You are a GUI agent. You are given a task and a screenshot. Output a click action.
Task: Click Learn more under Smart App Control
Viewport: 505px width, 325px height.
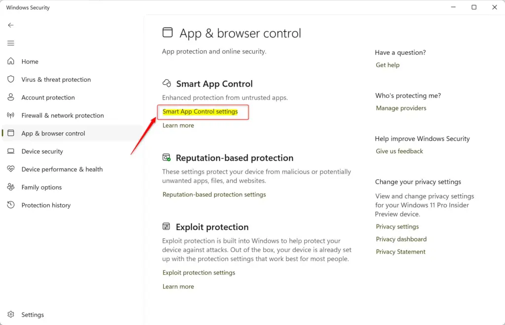click(178, 126)
